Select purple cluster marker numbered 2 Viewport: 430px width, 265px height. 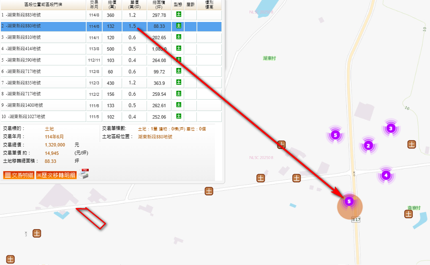368,146
